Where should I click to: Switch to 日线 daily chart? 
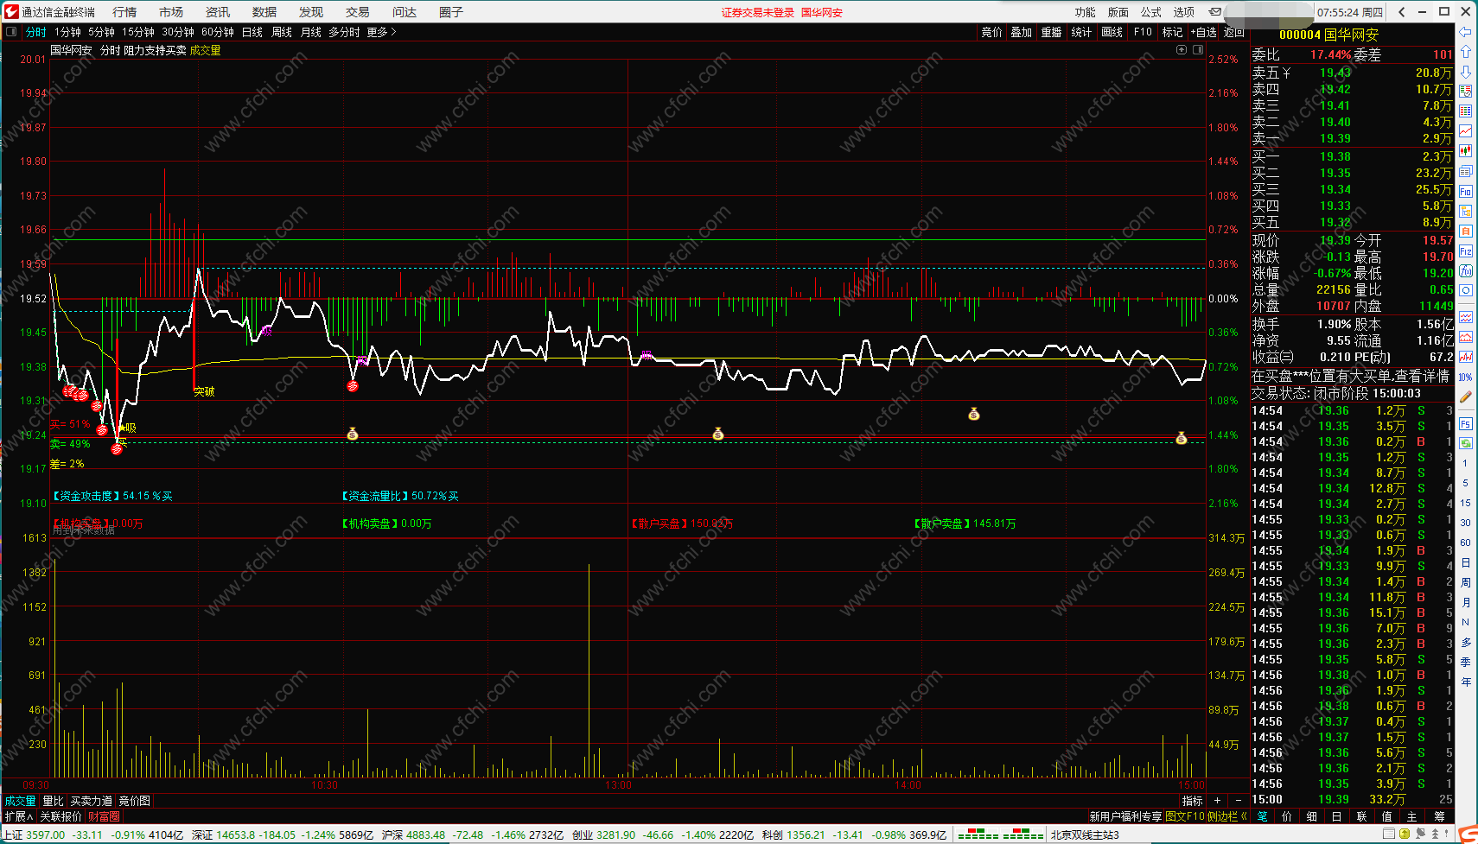tap(252, 32)
